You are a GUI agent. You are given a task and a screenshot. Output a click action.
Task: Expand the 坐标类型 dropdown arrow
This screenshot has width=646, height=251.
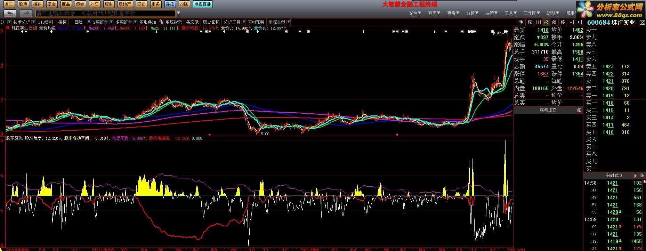289,22
